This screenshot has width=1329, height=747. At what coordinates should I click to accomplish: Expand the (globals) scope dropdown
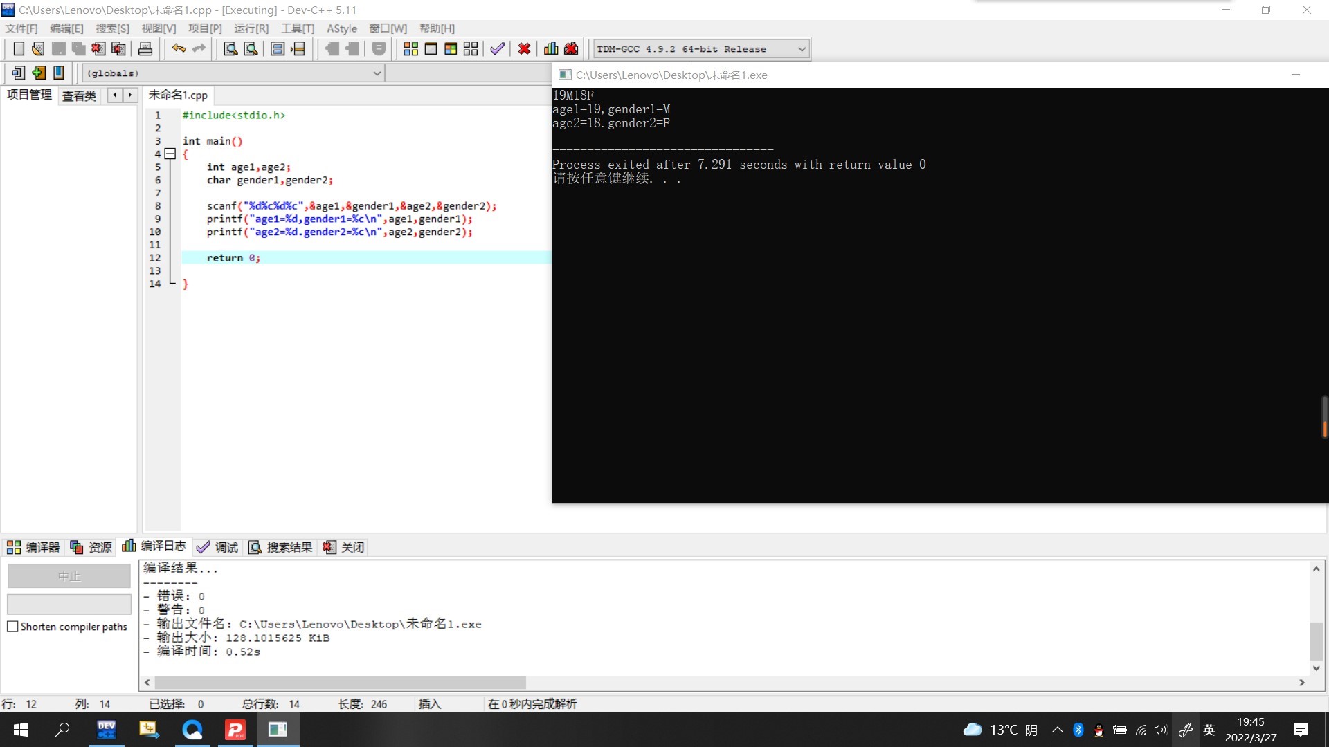[377, 73]
